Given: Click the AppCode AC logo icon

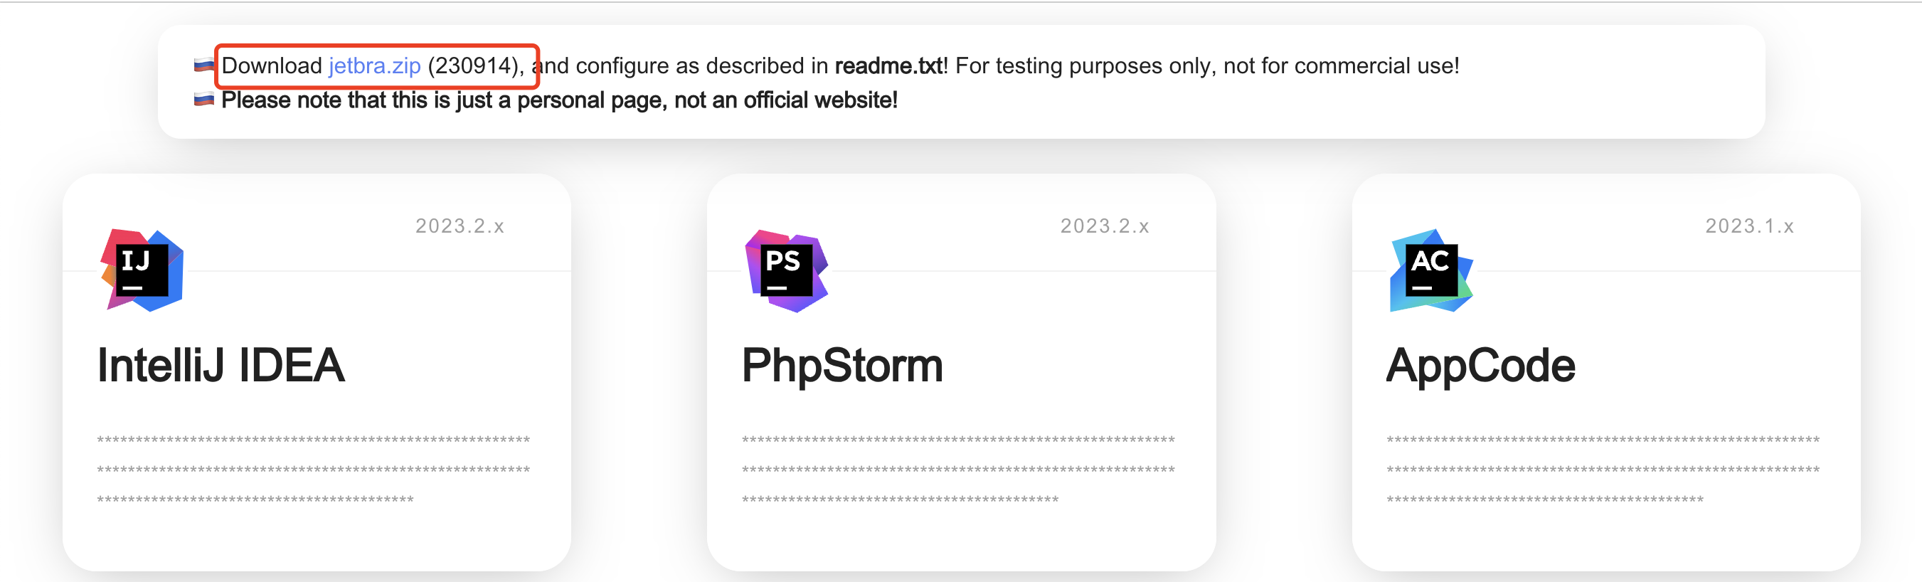Looking at the screenshot, I should point(1431,270).
